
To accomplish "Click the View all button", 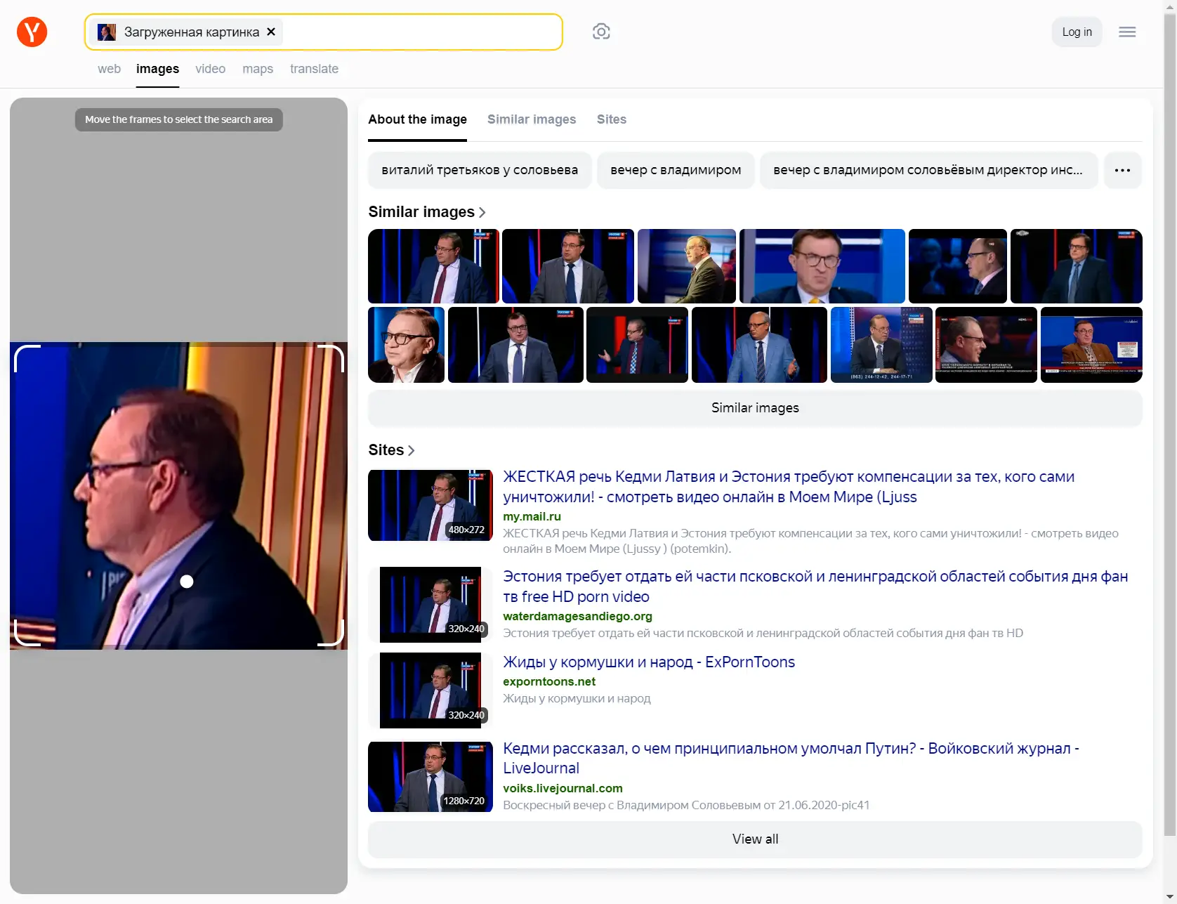I will (755, 839).
